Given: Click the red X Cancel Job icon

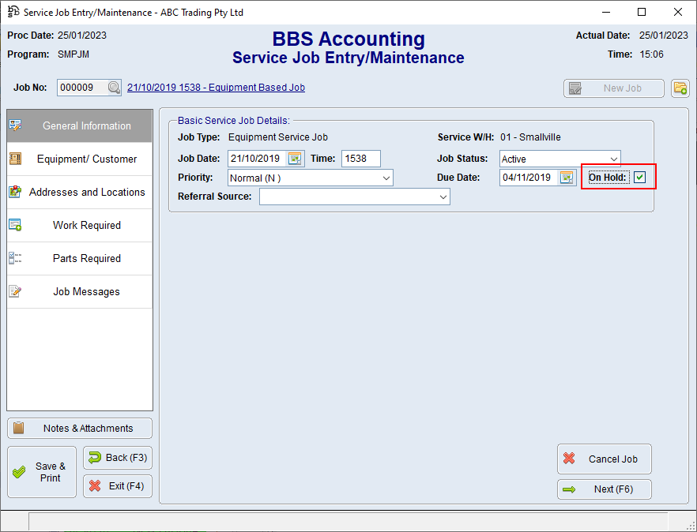Looking at the screenshot, I should (571, 459).
